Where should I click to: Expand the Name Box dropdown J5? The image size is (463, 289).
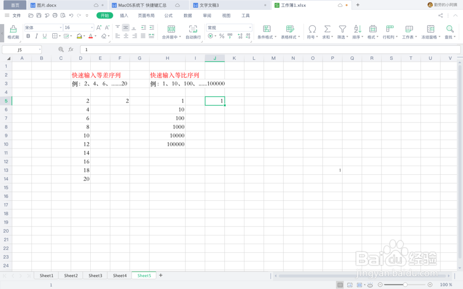(x=39, y=49)
